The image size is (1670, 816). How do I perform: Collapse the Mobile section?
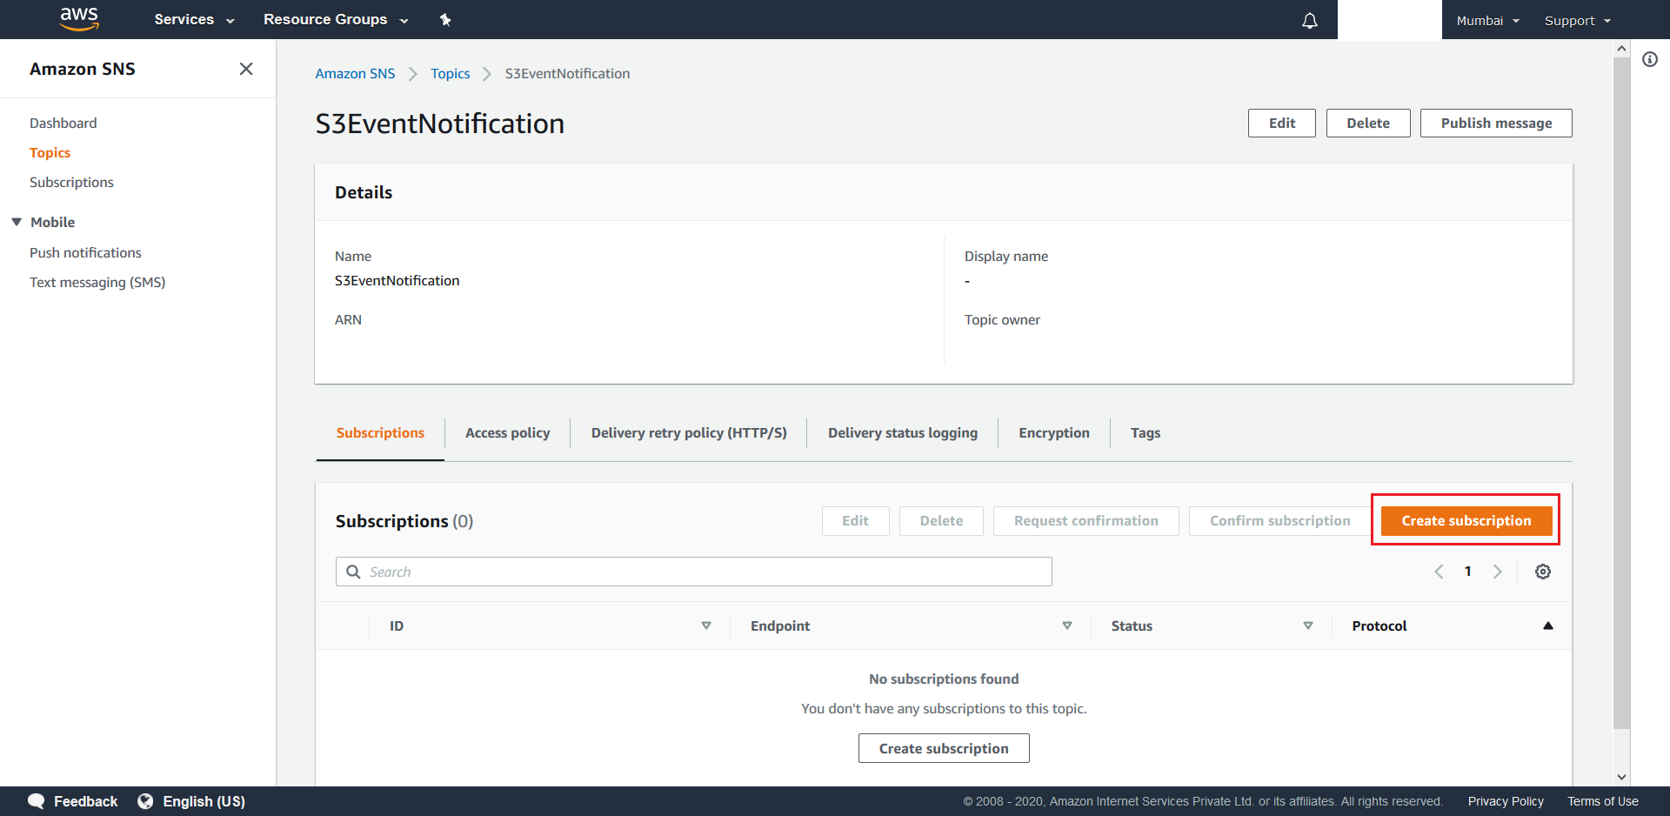pos(17,222)
